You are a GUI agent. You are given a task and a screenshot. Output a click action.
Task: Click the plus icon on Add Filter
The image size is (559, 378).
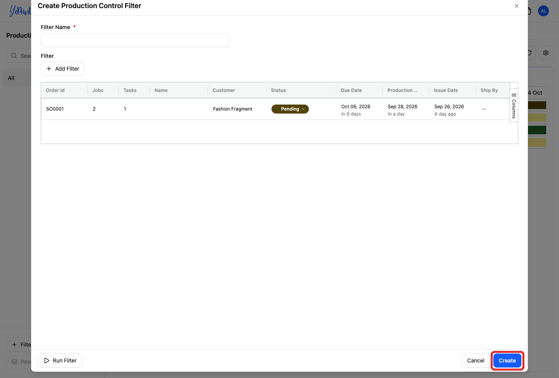49,69
